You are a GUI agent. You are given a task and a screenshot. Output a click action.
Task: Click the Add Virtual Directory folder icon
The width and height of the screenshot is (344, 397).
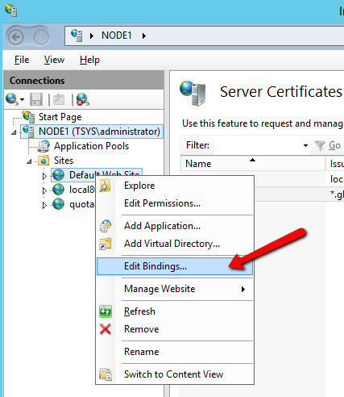tap(106, 244)
